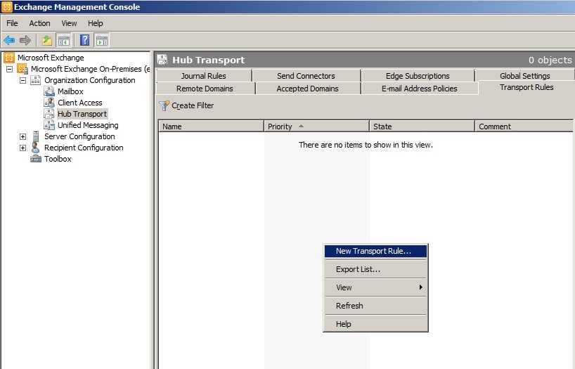Toggle the Show/Hide Console Tree icon
The height and width of the screenshot is (369, 575).
[63, 40]
